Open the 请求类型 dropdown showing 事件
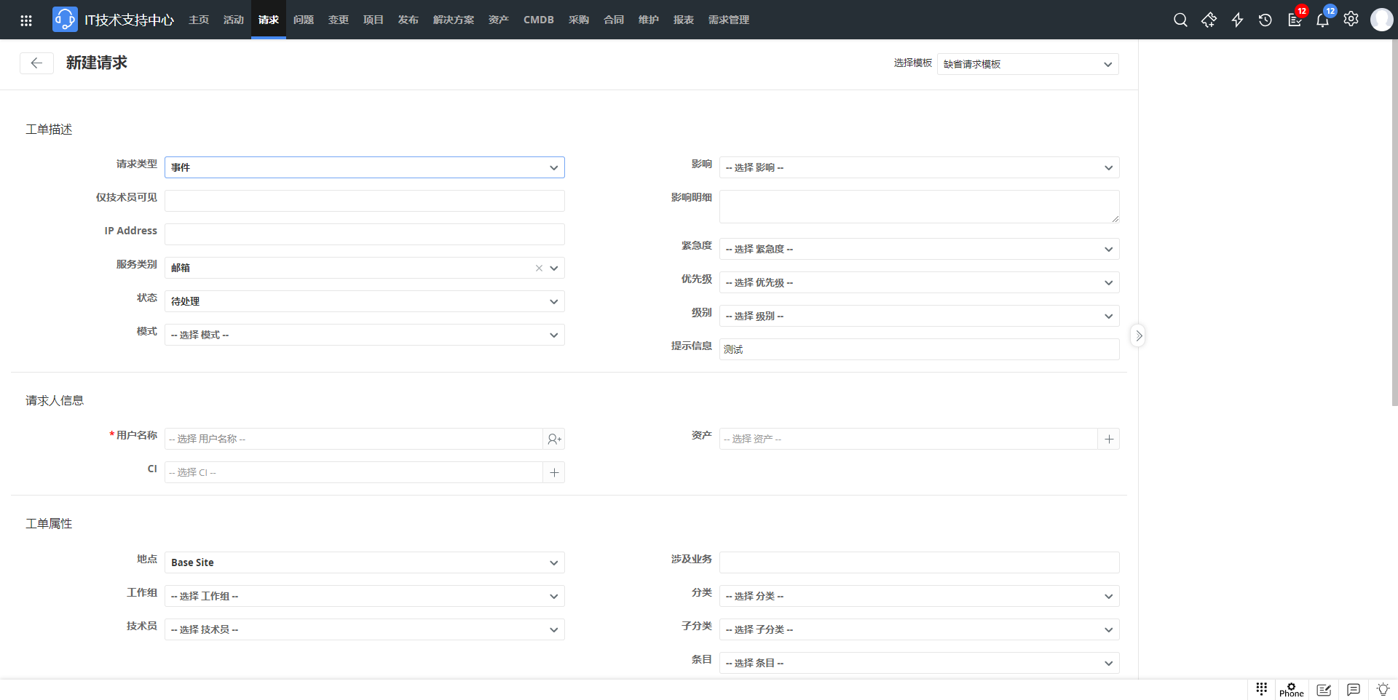The width and height of the screenshot is (1398, 700). 365,167
